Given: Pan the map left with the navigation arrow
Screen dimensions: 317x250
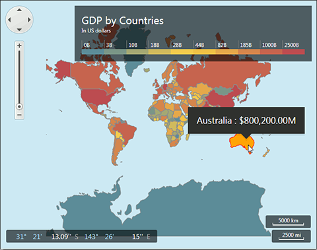Looking at the screenshot, I should [9, 20].
